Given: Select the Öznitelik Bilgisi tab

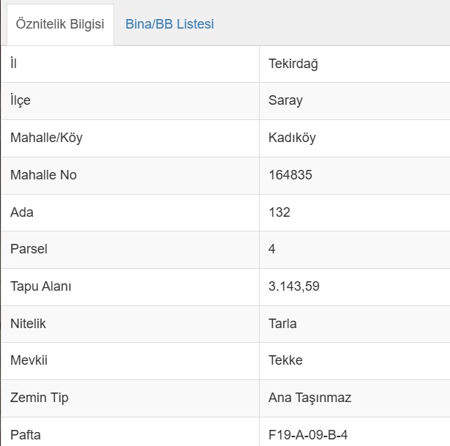Looking at the screenshot, I should click(60, 24).
